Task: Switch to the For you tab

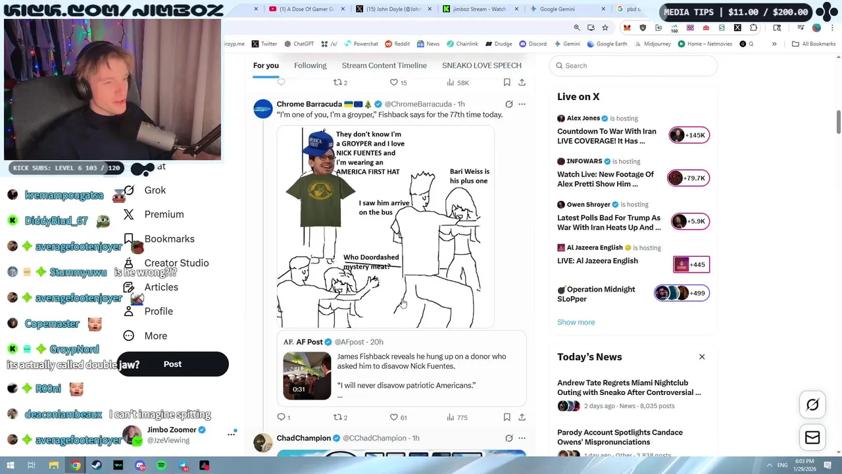Action: [x=266, y=65]
